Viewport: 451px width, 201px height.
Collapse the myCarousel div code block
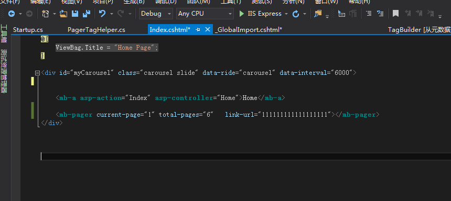37,73
